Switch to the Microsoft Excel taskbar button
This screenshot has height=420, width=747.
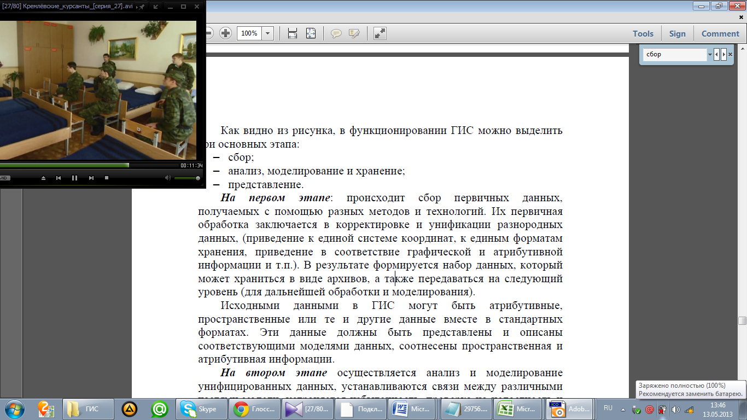(519, 409)
